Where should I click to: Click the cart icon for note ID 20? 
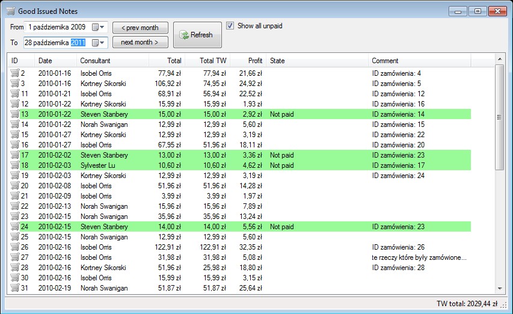15,185
